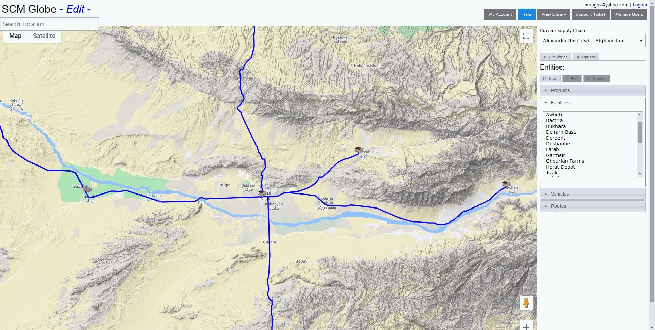The image size is (655, 330).
Task: Collapse the Facilities section
Action: click(x=593, y=103)
